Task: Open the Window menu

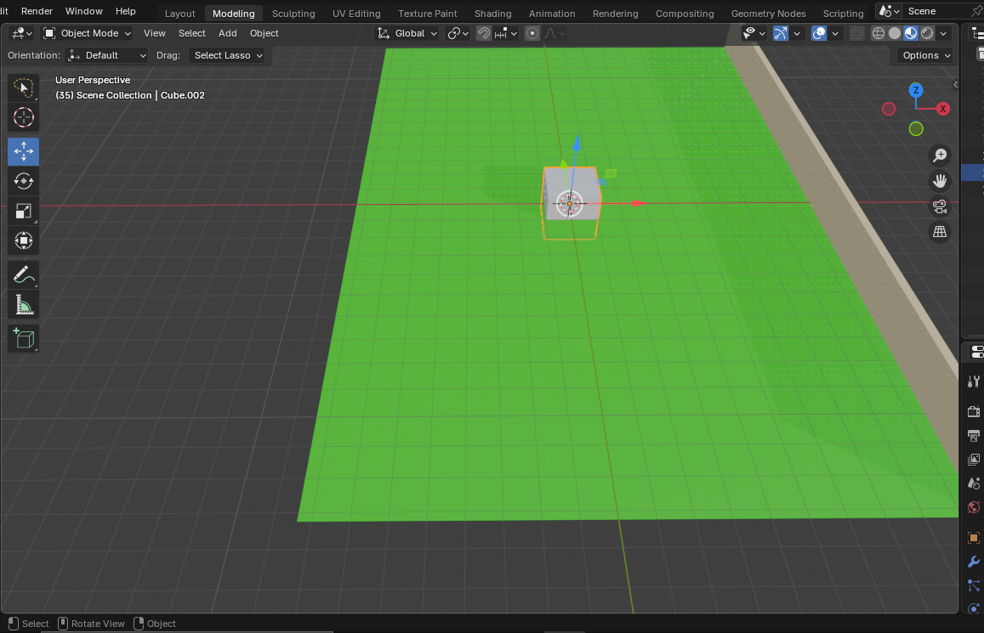Action: tap(84, 11)
